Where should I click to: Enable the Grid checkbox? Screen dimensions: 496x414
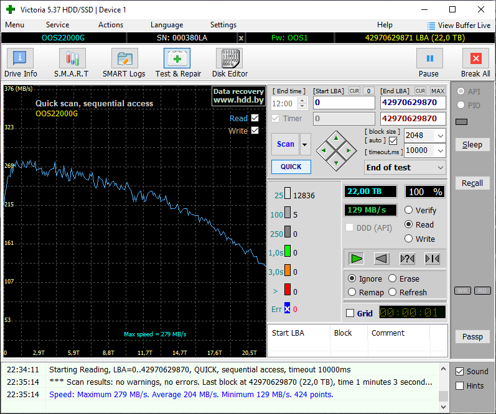click(350, 313)
